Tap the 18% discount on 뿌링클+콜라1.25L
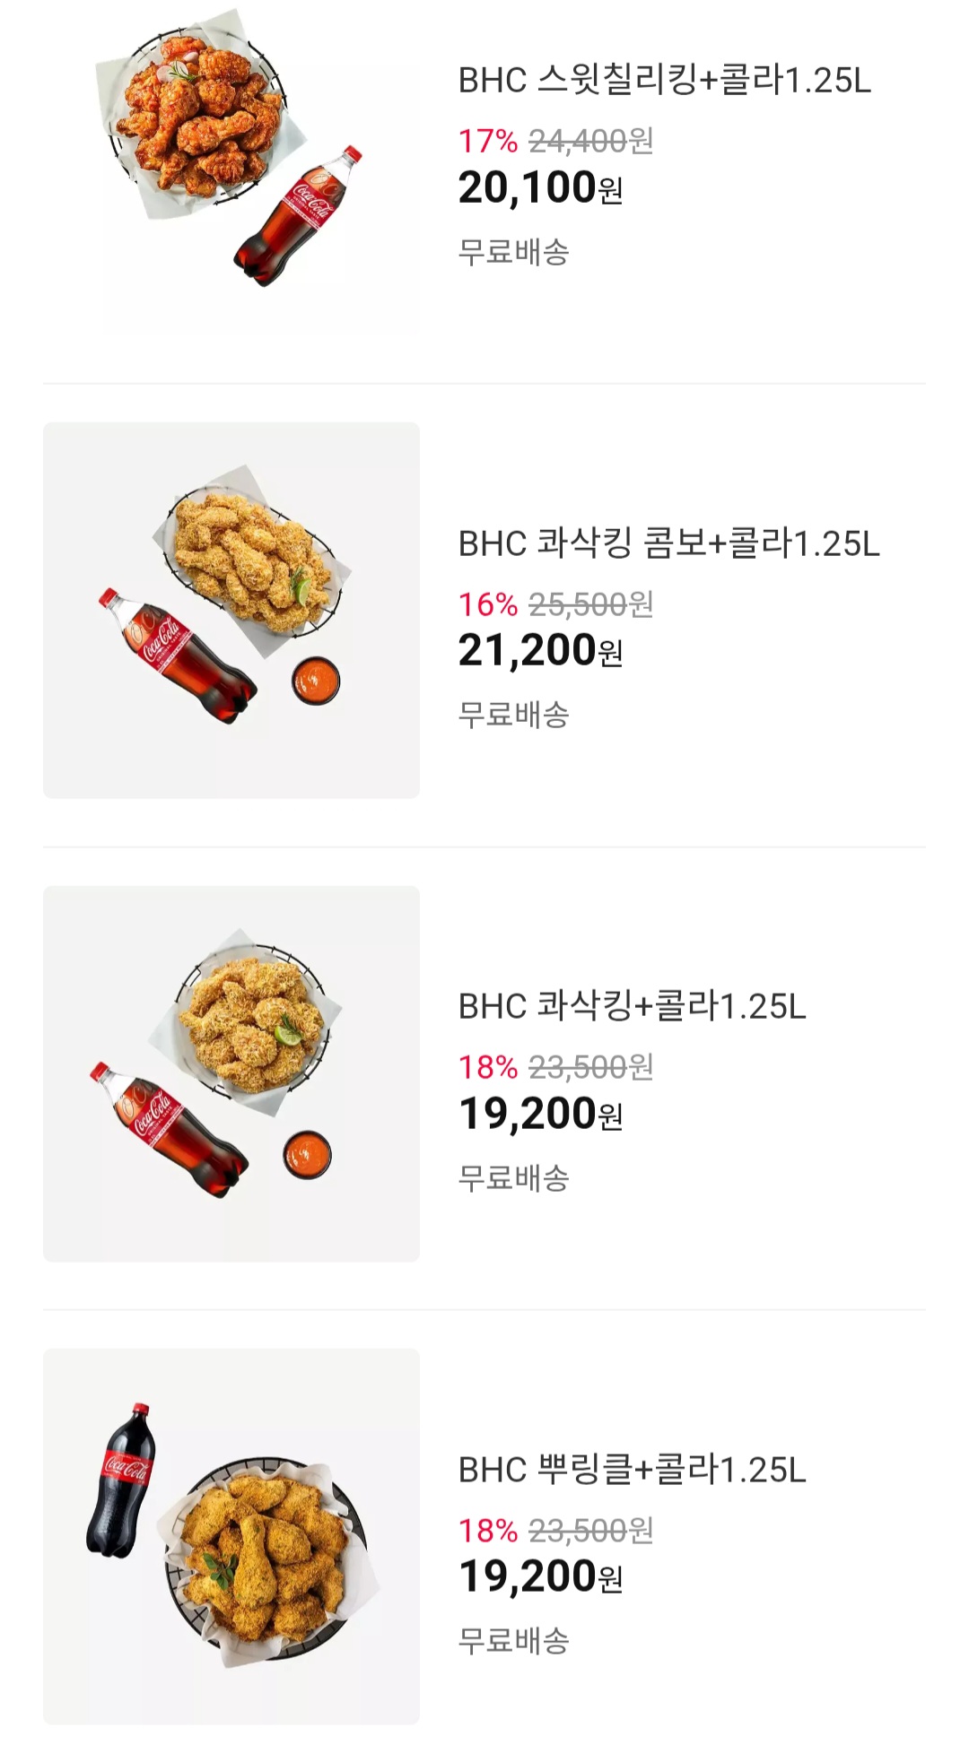969x1745 pixels. pos(487,1531)
